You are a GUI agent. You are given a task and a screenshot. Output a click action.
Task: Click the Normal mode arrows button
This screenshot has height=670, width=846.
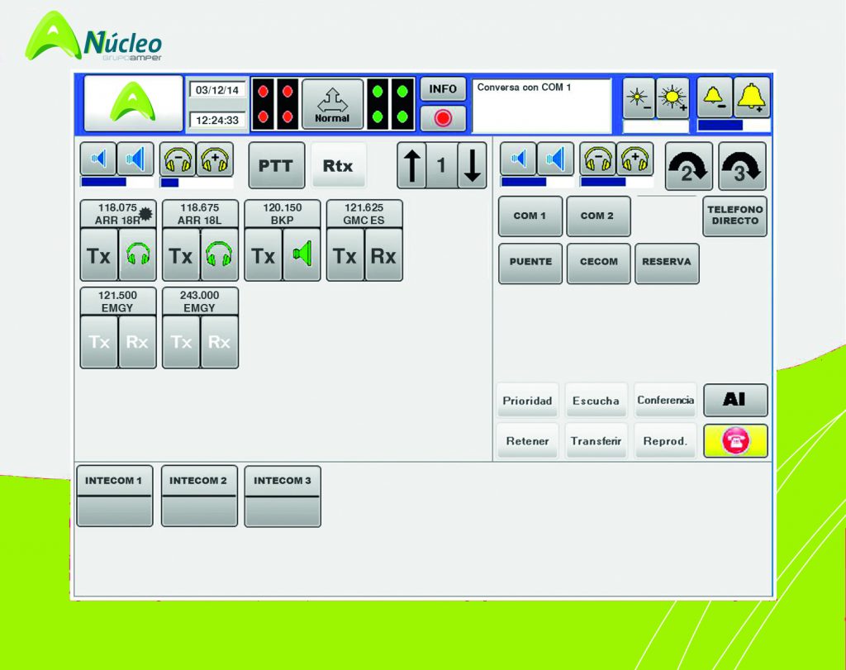point(332,104)
